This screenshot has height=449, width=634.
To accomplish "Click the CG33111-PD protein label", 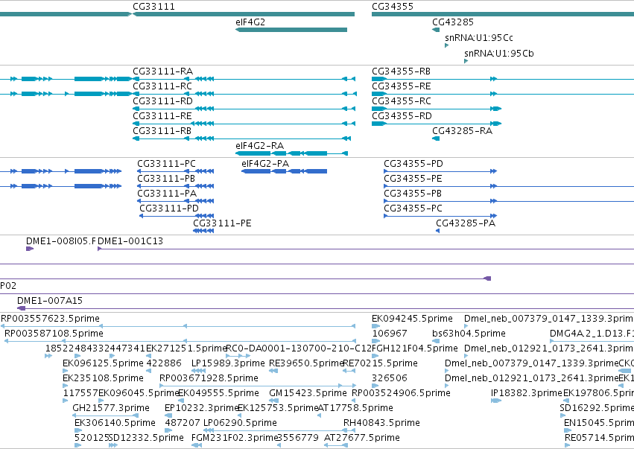I will click(168, 208).
